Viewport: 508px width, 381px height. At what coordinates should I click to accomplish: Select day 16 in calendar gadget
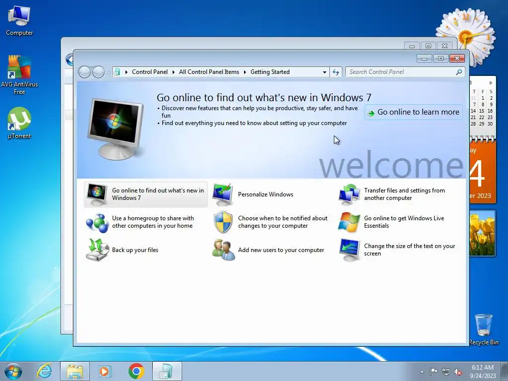pos(490,111)
